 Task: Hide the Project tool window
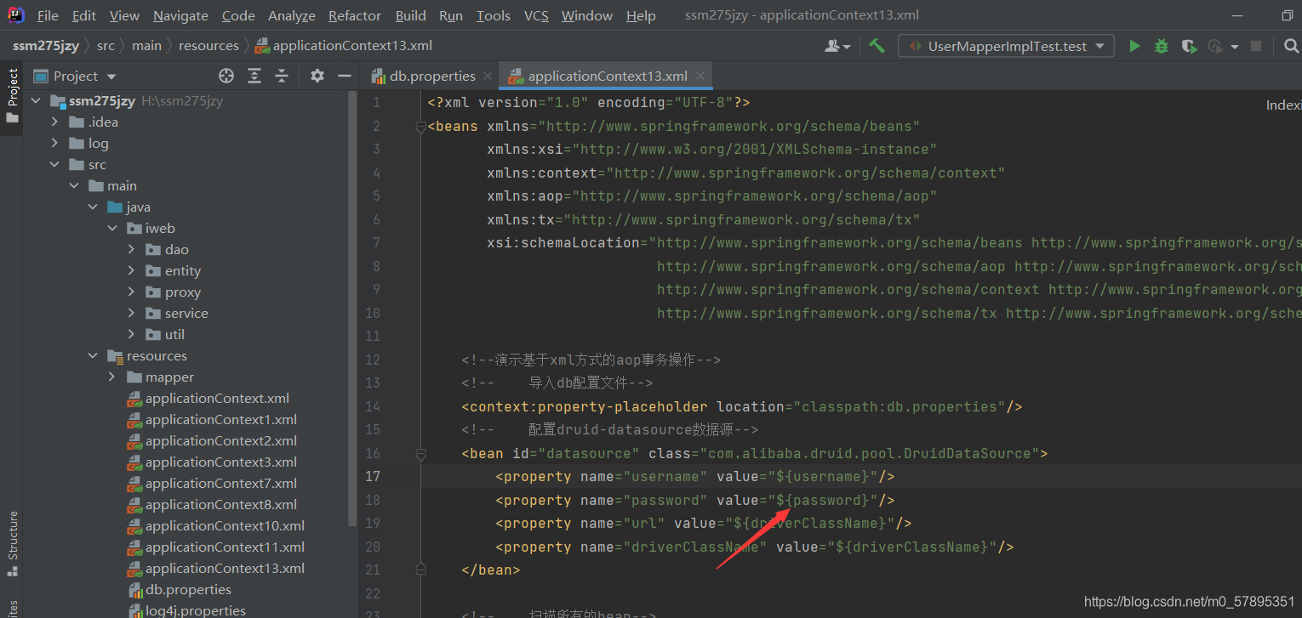tap(344, 76)
